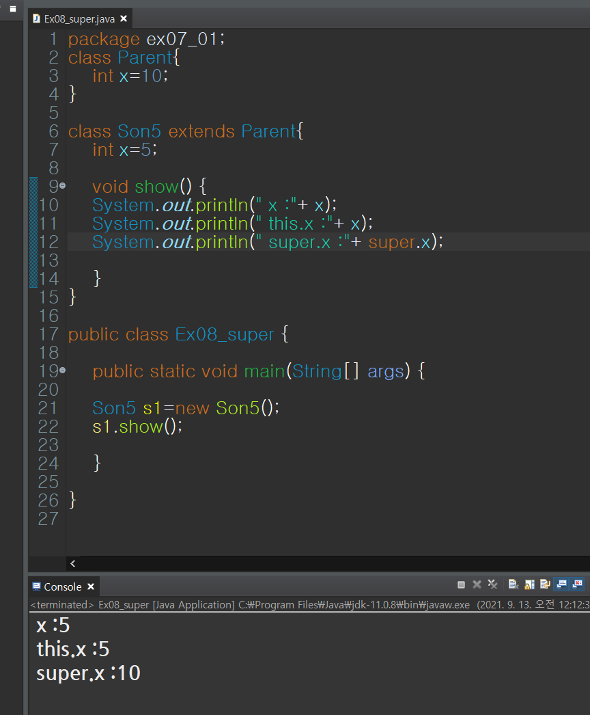The image size is (590, 715).
Task: Click line number 12 in the gutter
Action: click(x=48, y=242)
